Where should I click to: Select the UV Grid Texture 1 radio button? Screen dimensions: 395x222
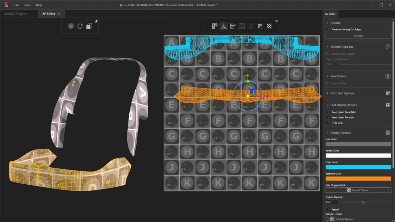327,219
